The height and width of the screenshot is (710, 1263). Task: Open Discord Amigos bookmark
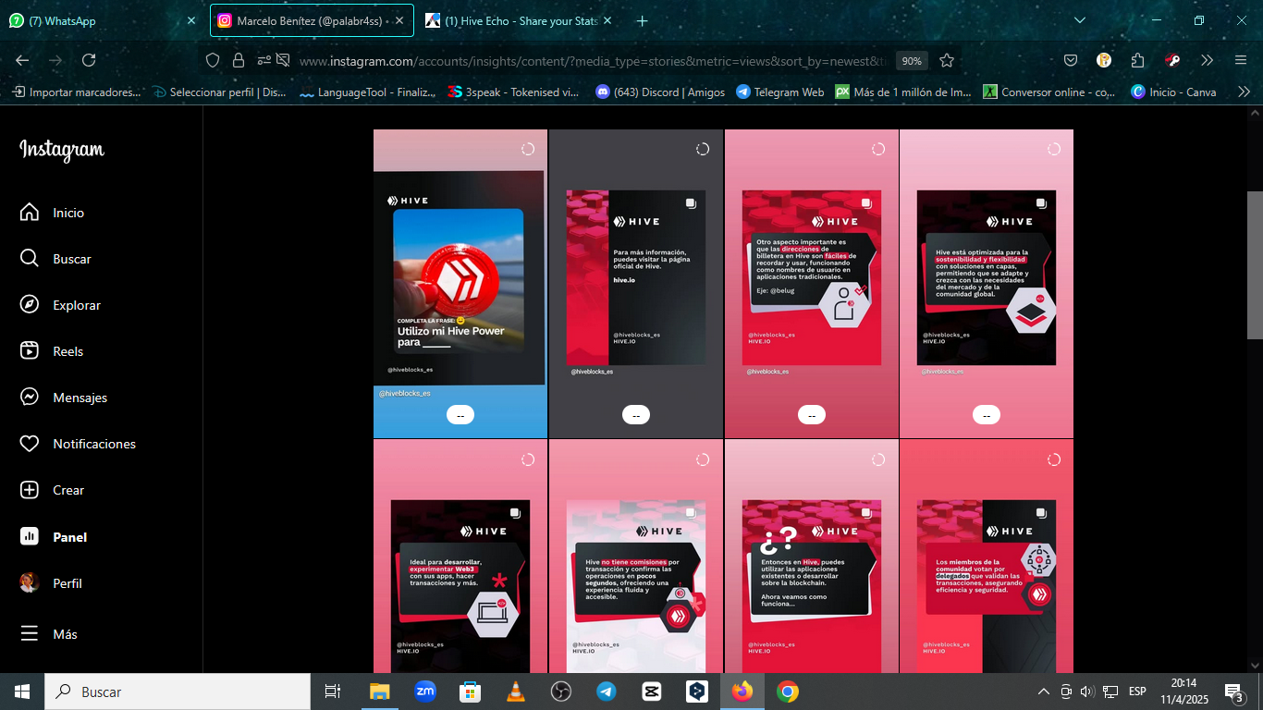pos(661,92)
